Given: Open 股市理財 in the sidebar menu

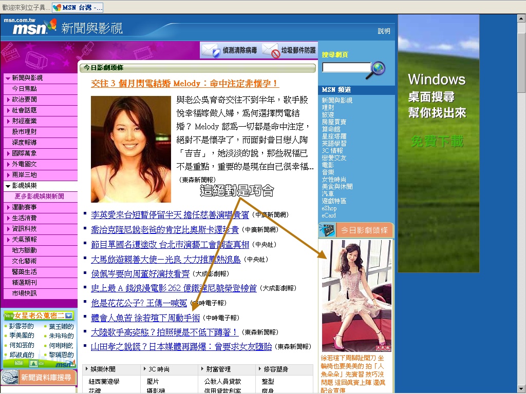Looking at the screenshot, I should (x=24, y=132).
